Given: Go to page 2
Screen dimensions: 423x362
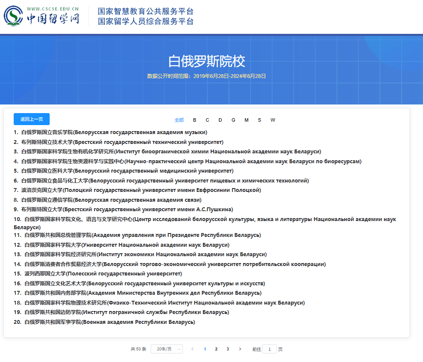Looking at the screenshot, I should click(x=217, y=349).
